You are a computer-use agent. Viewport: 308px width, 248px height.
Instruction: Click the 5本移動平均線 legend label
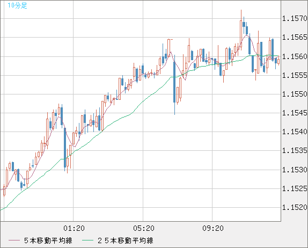point(48,240)
